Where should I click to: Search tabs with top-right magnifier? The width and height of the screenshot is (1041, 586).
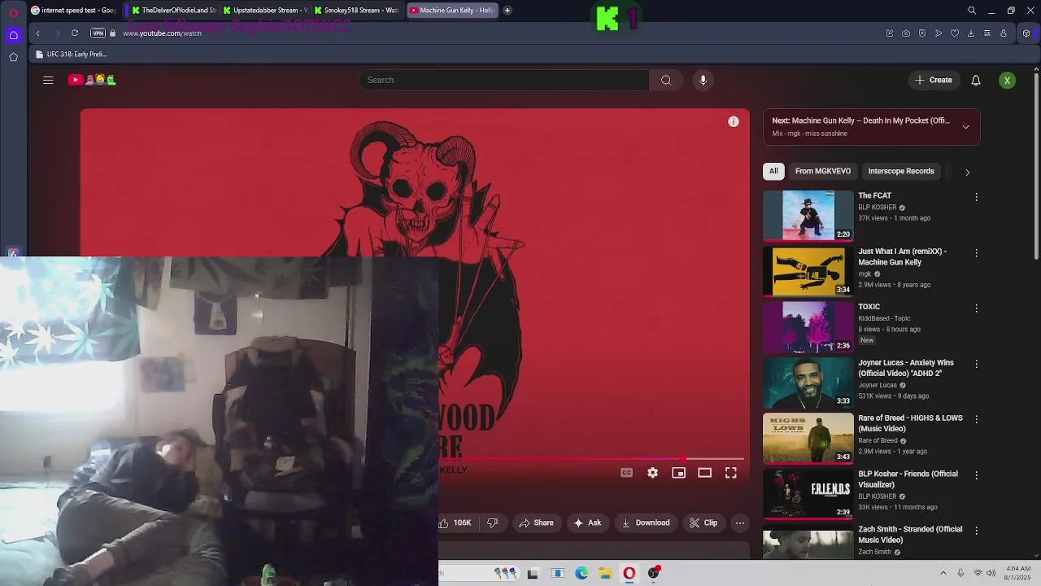pos(972,11)
